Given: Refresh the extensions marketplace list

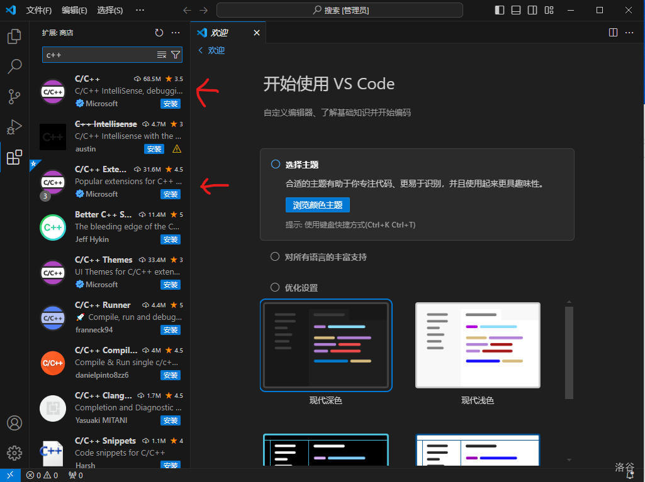Looking at the screenshot, I should click(159, 33).
